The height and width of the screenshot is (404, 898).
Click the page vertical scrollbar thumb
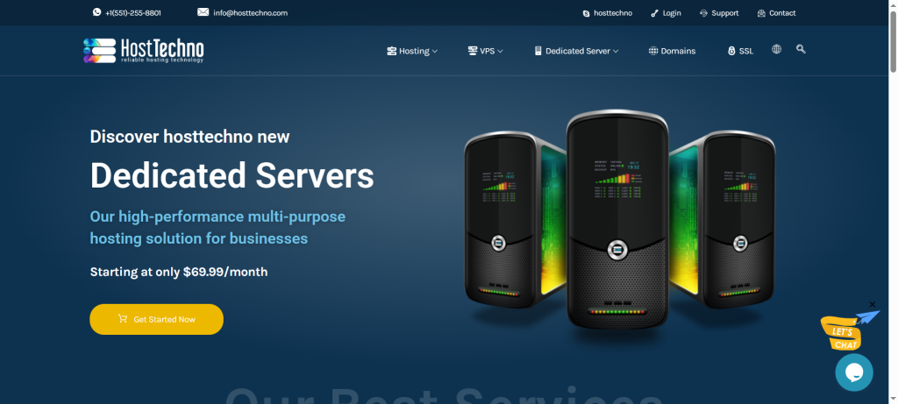pyautogui.click(x=893, y=40)
